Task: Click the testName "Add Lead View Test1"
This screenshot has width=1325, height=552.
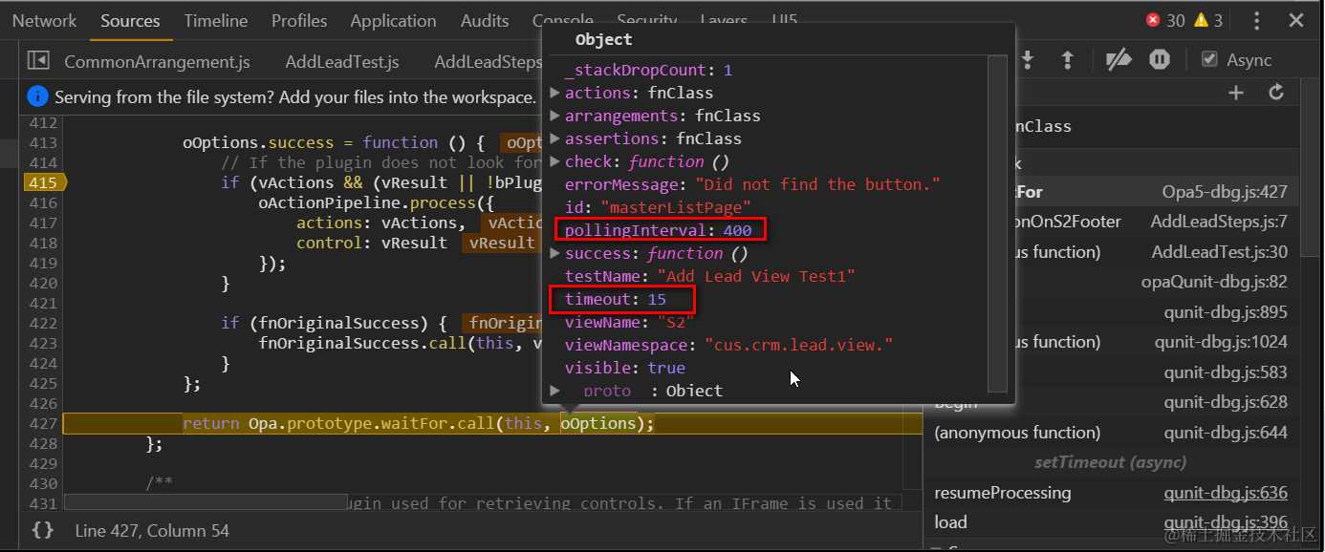Action: (x=755, y=276)
